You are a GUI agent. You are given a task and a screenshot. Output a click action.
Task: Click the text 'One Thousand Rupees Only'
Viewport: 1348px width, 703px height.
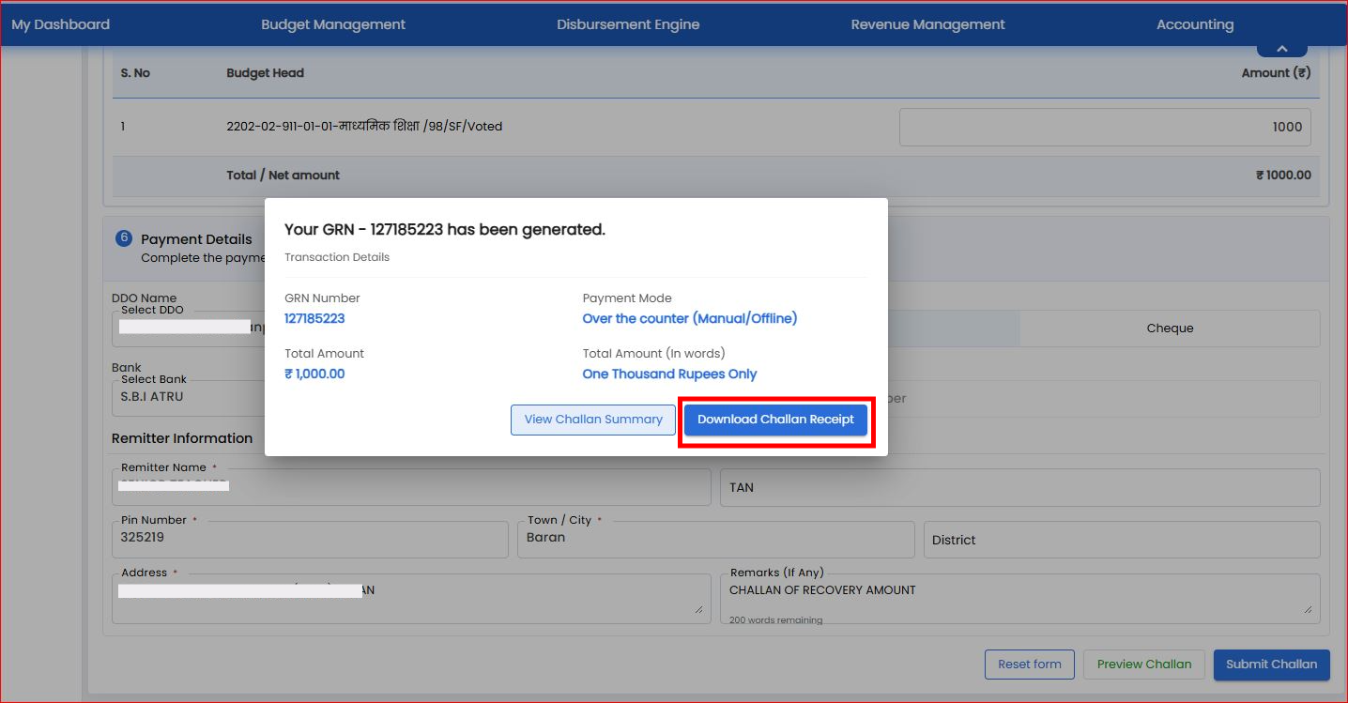pos(669,374)
